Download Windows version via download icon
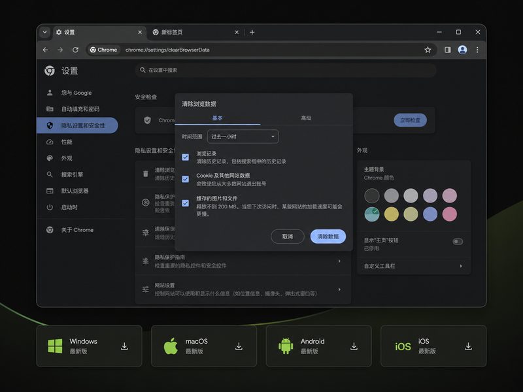 [x=124, y=346]
